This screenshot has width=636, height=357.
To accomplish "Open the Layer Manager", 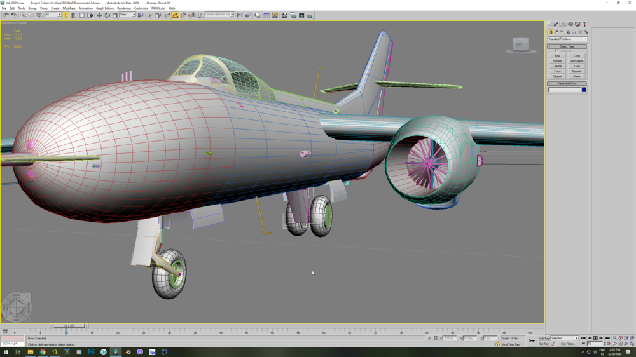I will pyautogui.click(x=257, y=15).
